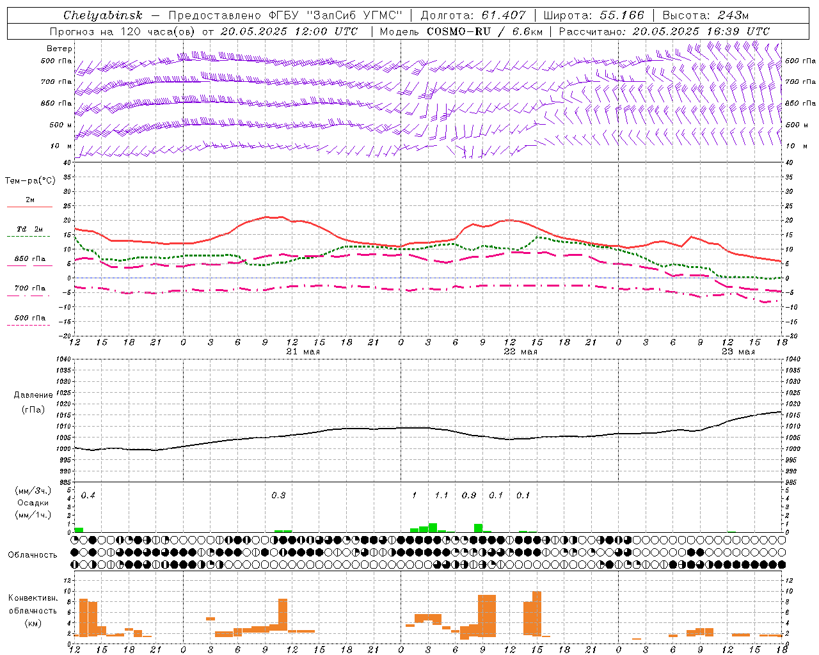This screenshot has width=819, height=655.
Task: Select Рассчитано: 20.05.2025 16:39 UTC text
Action: coord(664,31)
